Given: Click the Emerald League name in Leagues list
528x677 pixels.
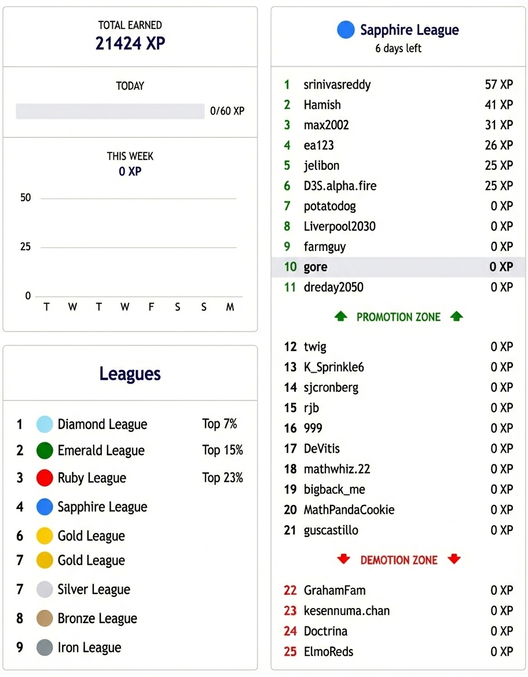Looking at the screenshot, I should point(101,450).
